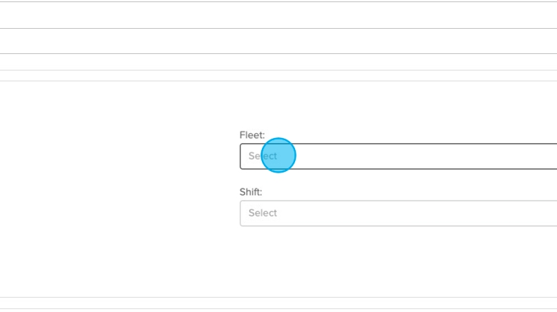Click the blue circle marker on Fleet

278,155
